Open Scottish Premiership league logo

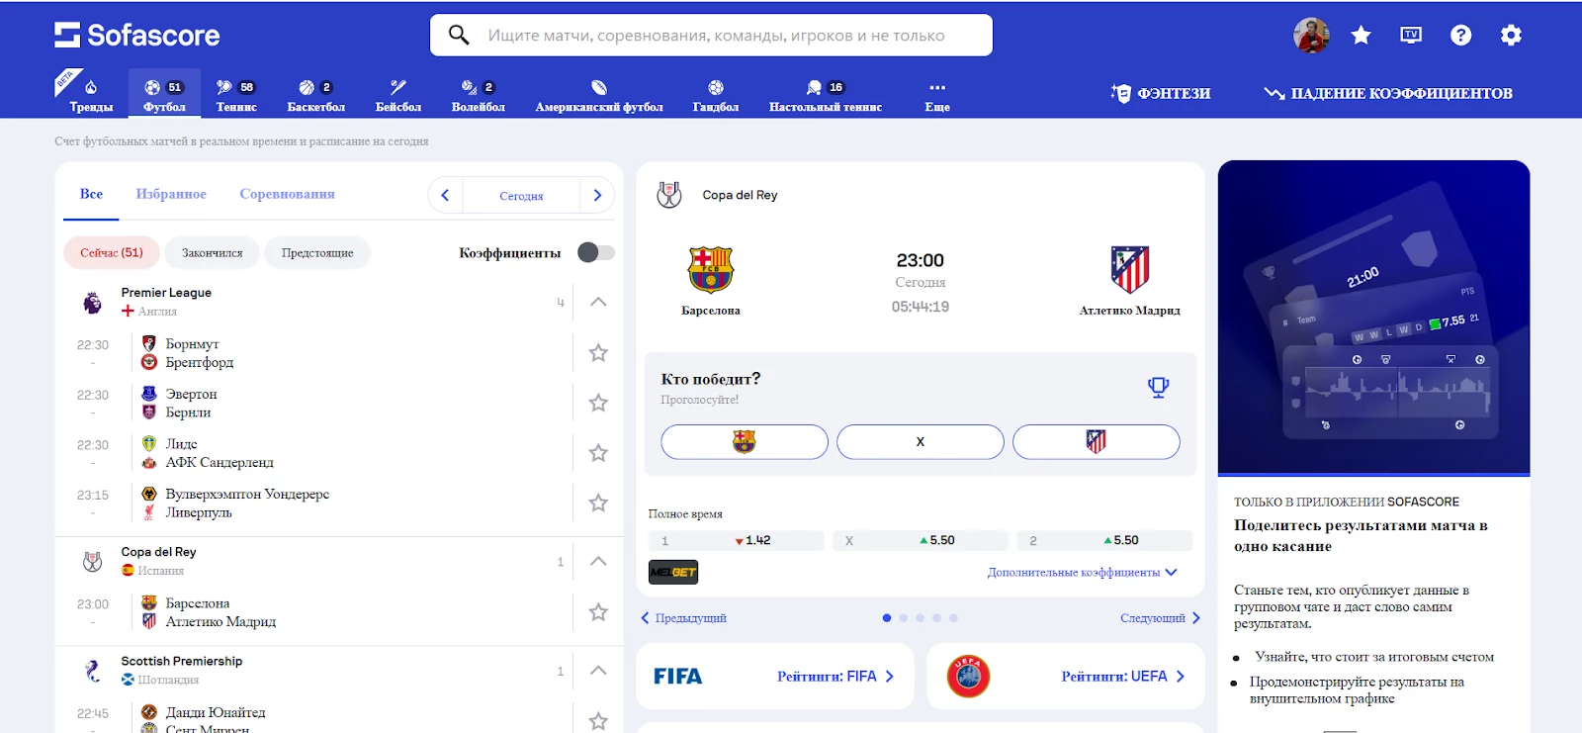pos(92,671)
